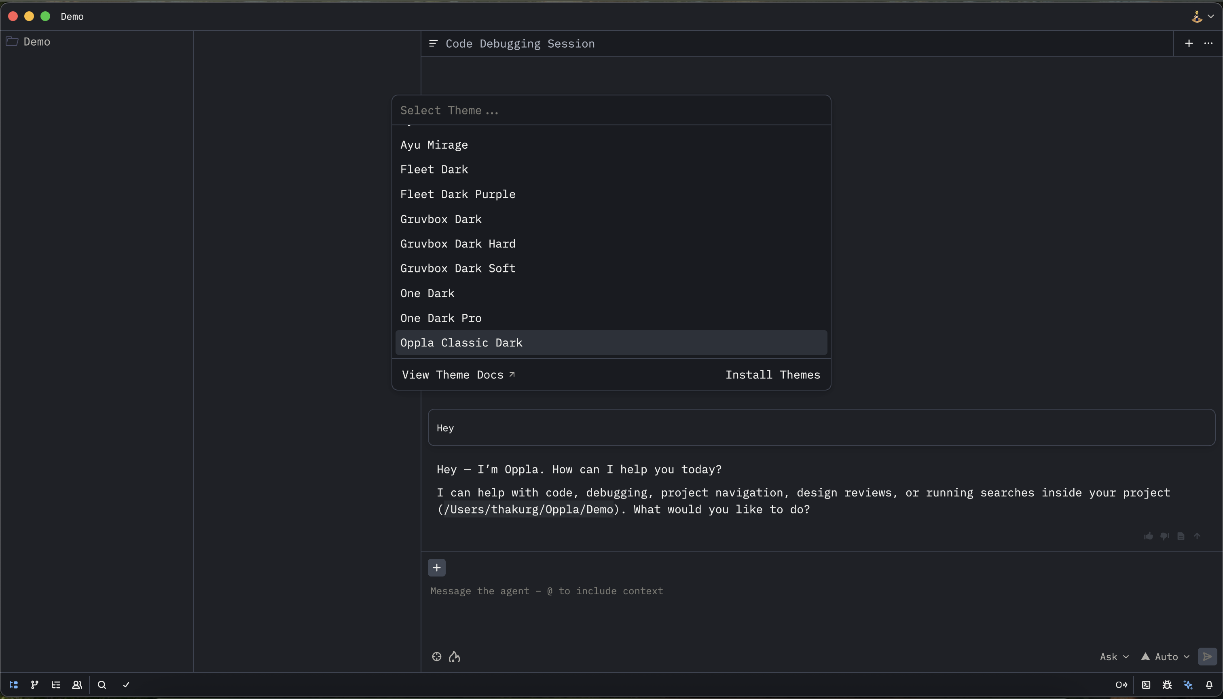
Task: Click the Code Debugging Session thread title
Action: 520,44
